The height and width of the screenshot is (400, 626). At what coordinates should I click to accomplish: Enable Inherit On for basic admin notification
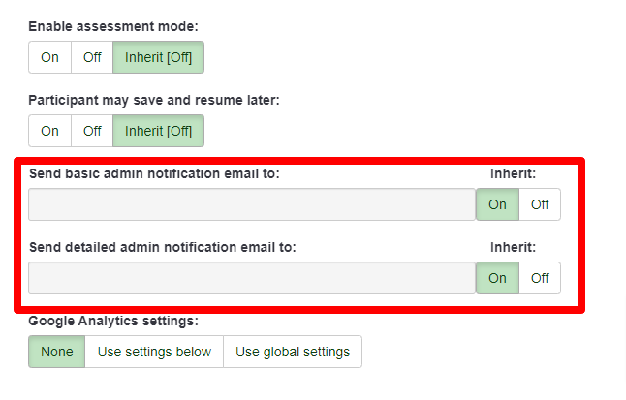(497, 204)
